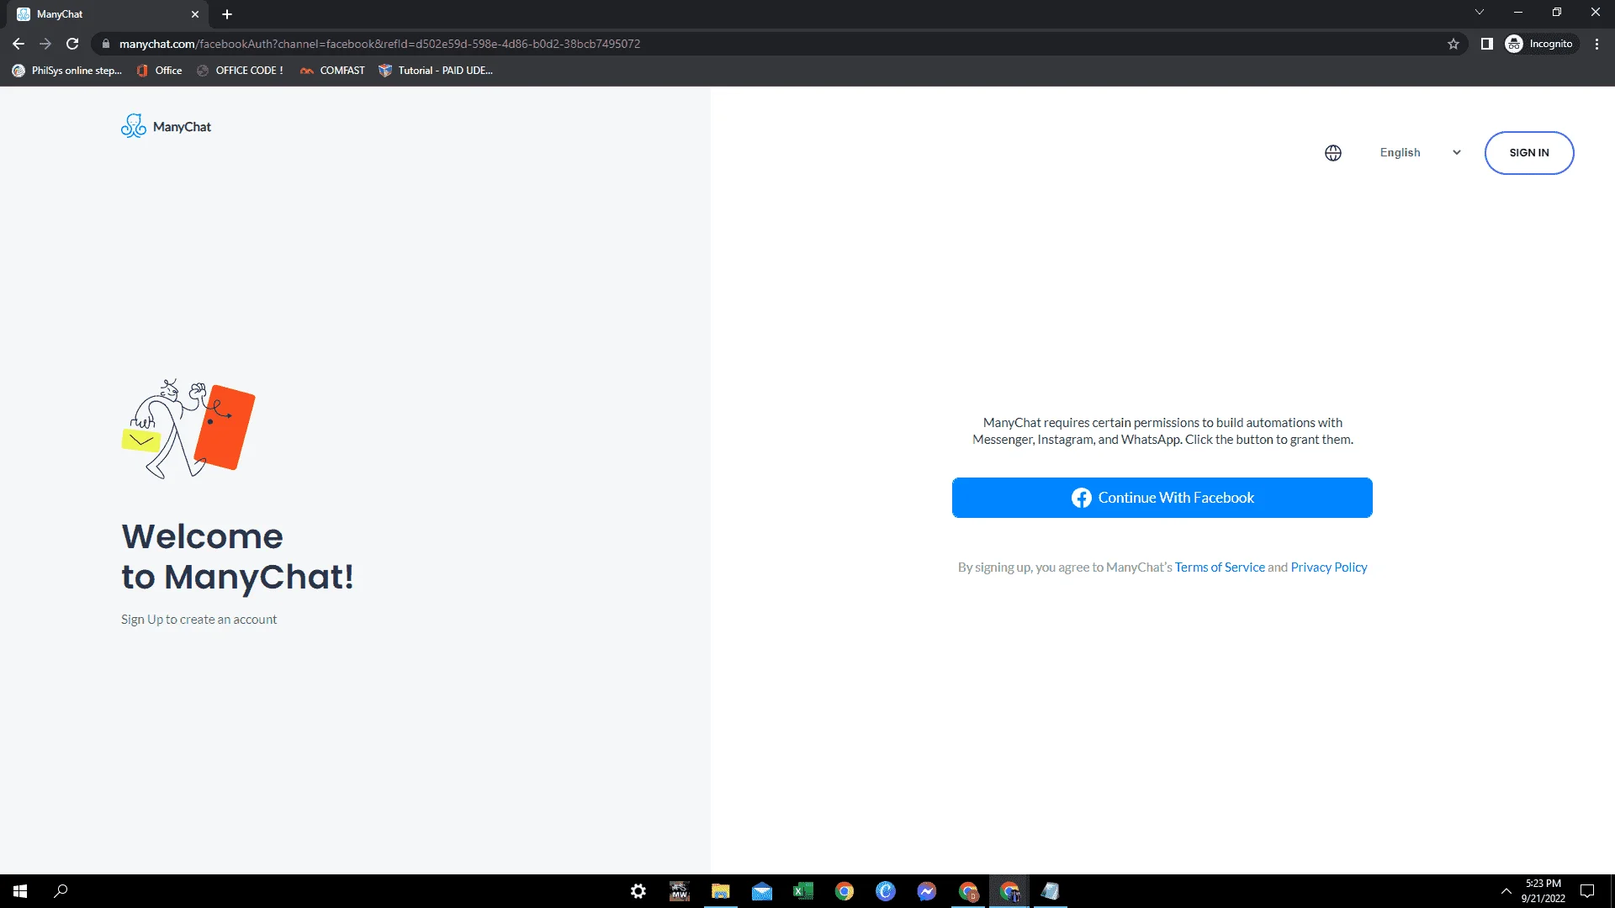Image resolution: width=1615 pixels, height=908 pixels.
Task: Open Chrome three-dot menu
Action: [1596, 44]
